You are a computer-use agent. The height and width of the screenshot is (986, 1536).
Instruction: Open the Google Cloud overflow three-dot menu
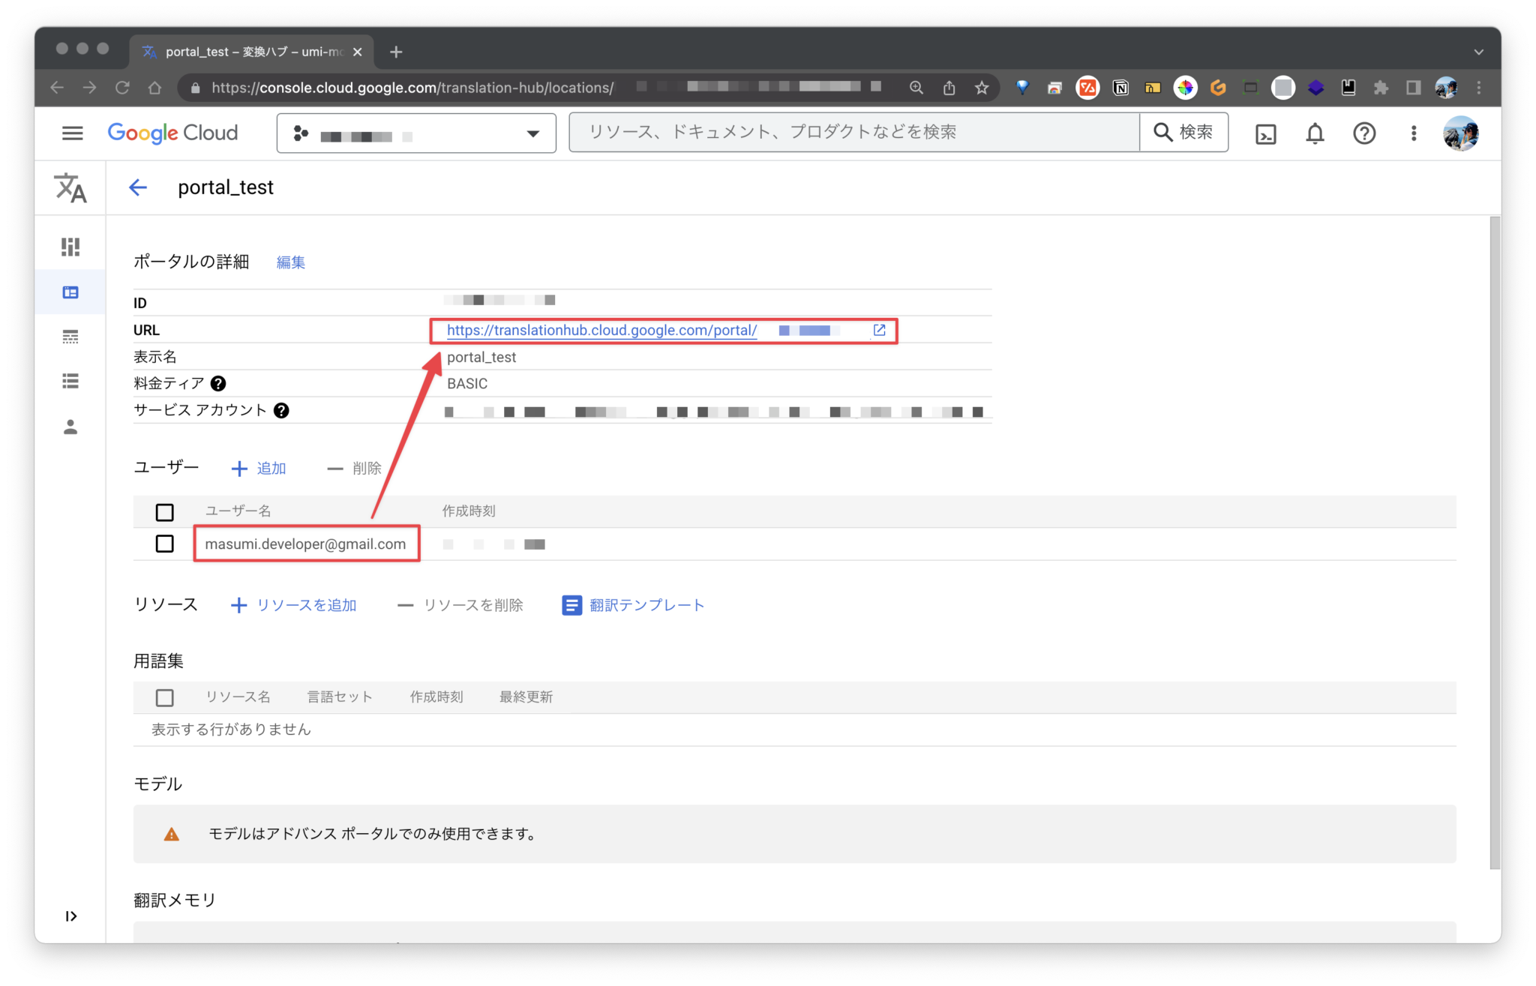[x=1413, y=133]
